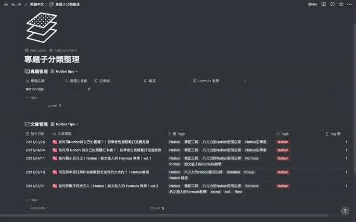Click the red Notion tag in 2021/03/26 row
The height and width of the screenshot is (222, 356).
[x=283, y=142]
